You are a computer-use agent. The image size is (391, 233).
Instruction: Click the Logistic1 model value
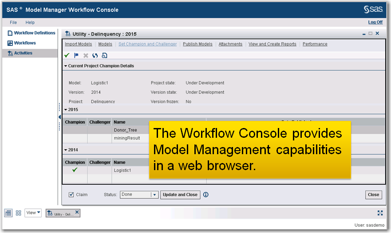[99, 83]
